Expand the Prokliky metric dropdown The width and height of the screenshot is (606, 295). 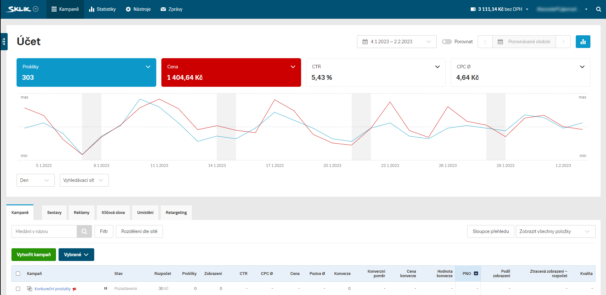point(148,67)
